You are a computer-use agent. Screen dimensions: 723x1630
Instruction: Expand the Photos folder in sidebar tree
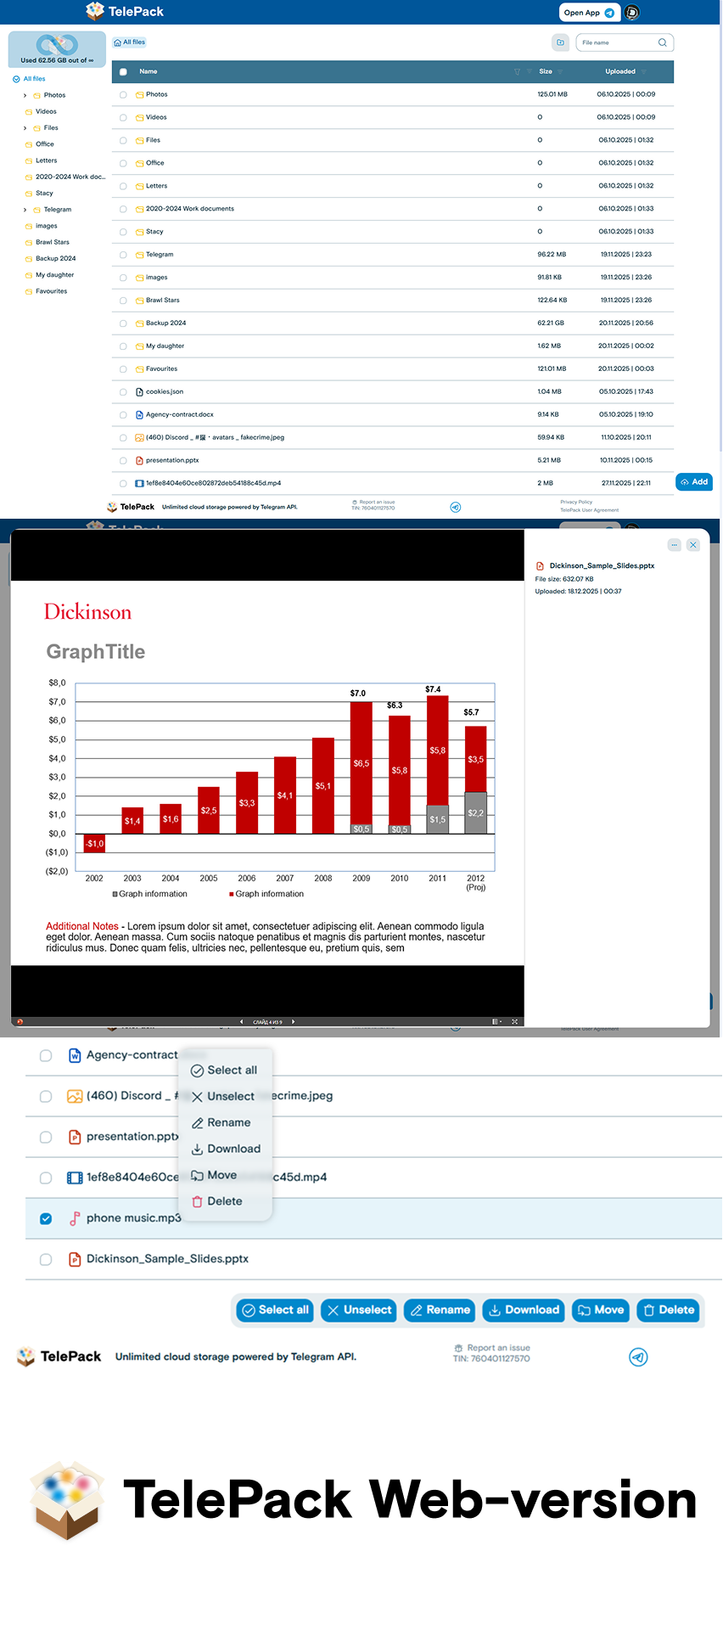coord(25,96)
